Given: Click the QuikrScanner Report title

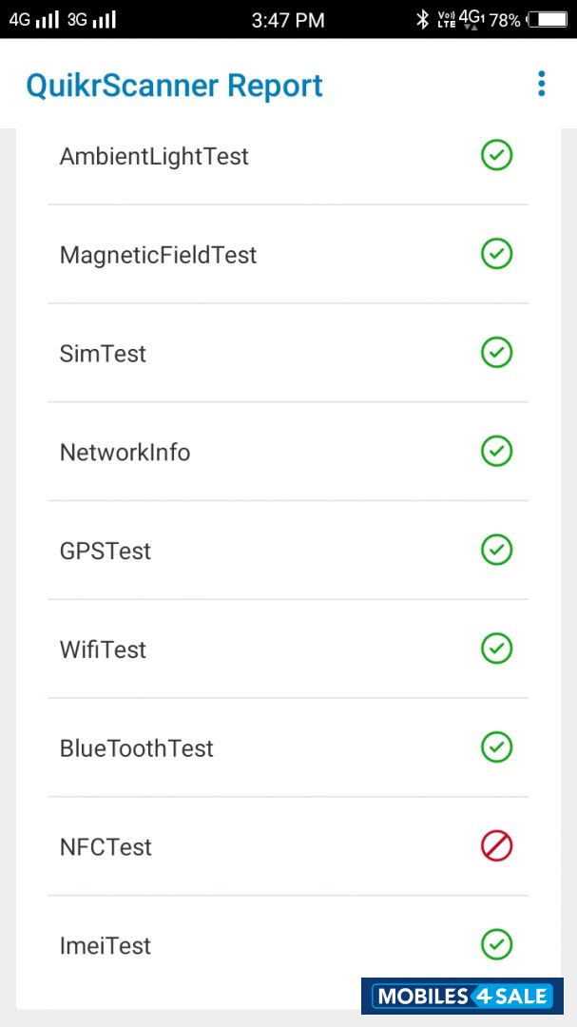Looking at the screenshot, I should pyautogui.click(x=174, y=86).
